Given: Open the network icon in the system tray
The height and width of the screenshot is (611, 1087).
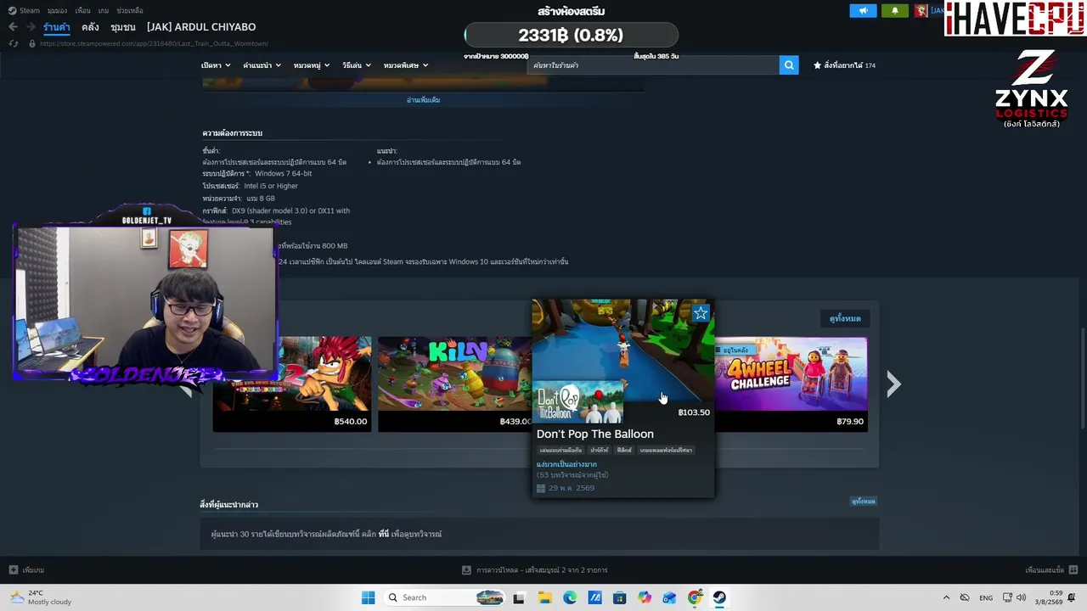Looking at the screenshot, I should pyautogui.click(x=1005, y=597).
